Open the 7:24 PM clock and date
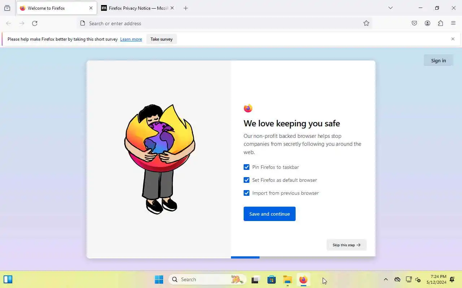This screenshot has width=462, height=288. click(436, 279)
